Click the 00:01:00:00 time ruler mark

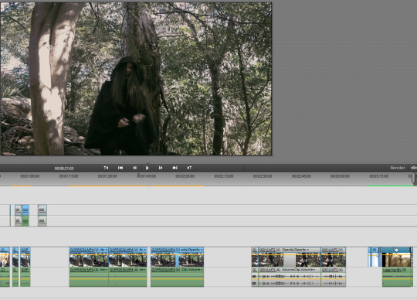pos(30,176)
